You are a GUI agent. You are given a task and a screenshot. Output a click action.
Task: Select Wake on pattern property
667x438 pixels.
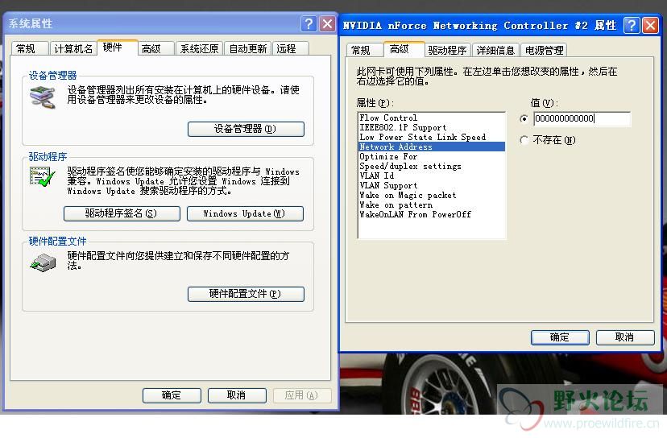point(431,205)
